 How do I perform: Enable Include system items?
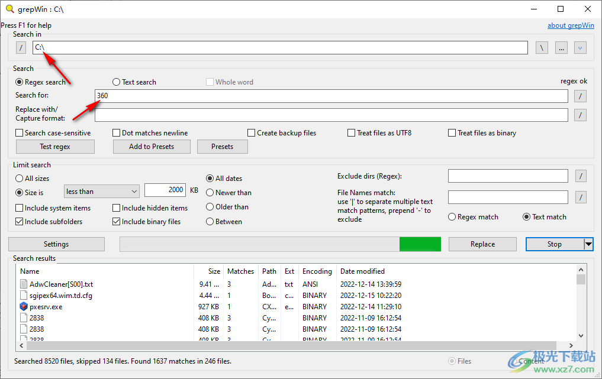pos(53,208)
